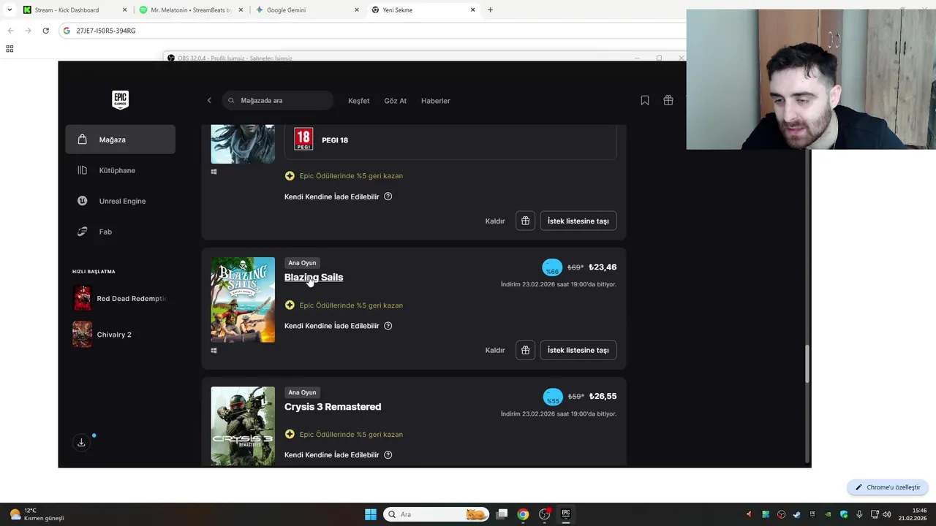Screen dimensions: 936x526
Task: Select Kütüphane in the sidebar
Action: [x=120, y=170]
